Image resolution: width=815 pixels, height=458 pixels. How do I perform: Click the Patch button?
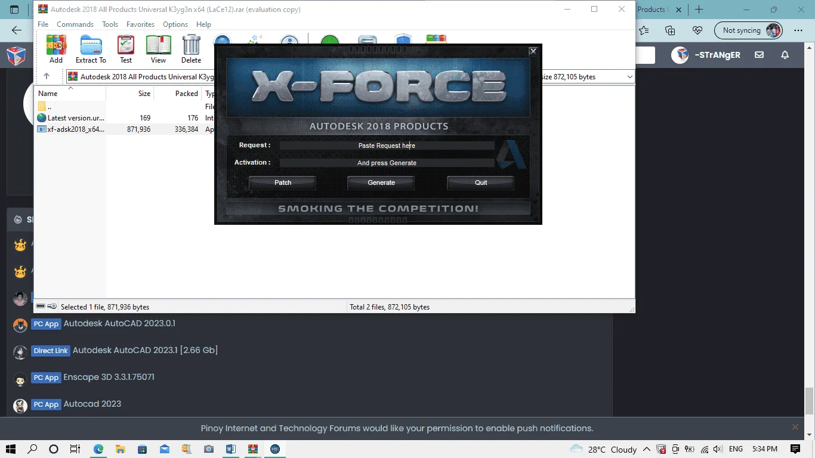(283, 182)
